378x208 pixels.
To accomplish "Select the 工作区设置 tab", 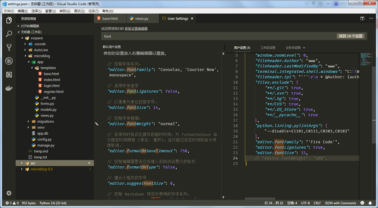I will 268,48.
